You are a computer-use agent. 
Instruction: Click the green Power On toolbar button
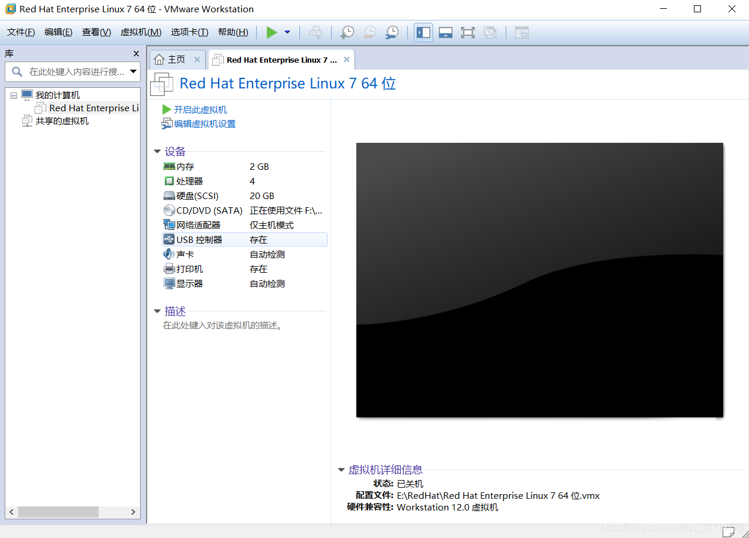pyautogui.click(x=271, y=32)
